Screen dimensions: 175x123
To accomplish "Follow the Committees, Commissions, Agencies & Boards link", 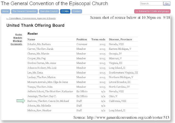I will (31, 18).
